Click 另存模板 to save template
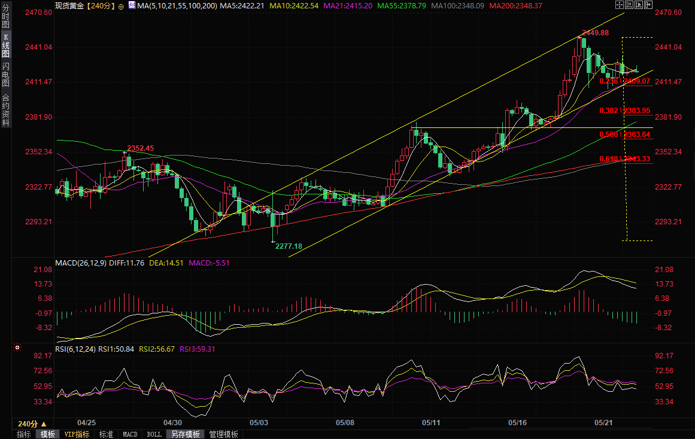 point(183,434)
